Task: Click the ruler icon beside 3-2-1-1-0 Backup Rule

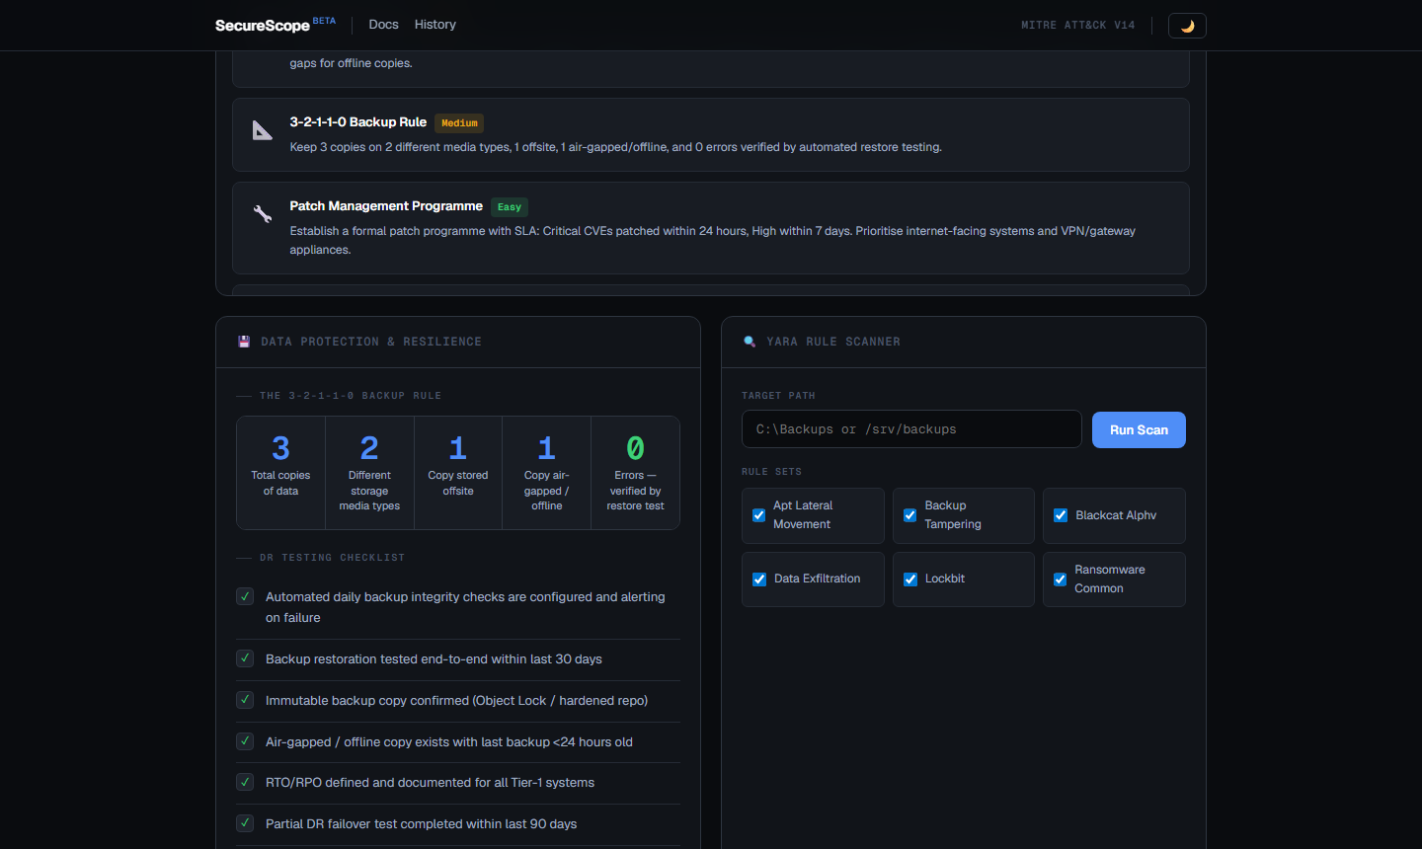Action: tap(262, 130)
